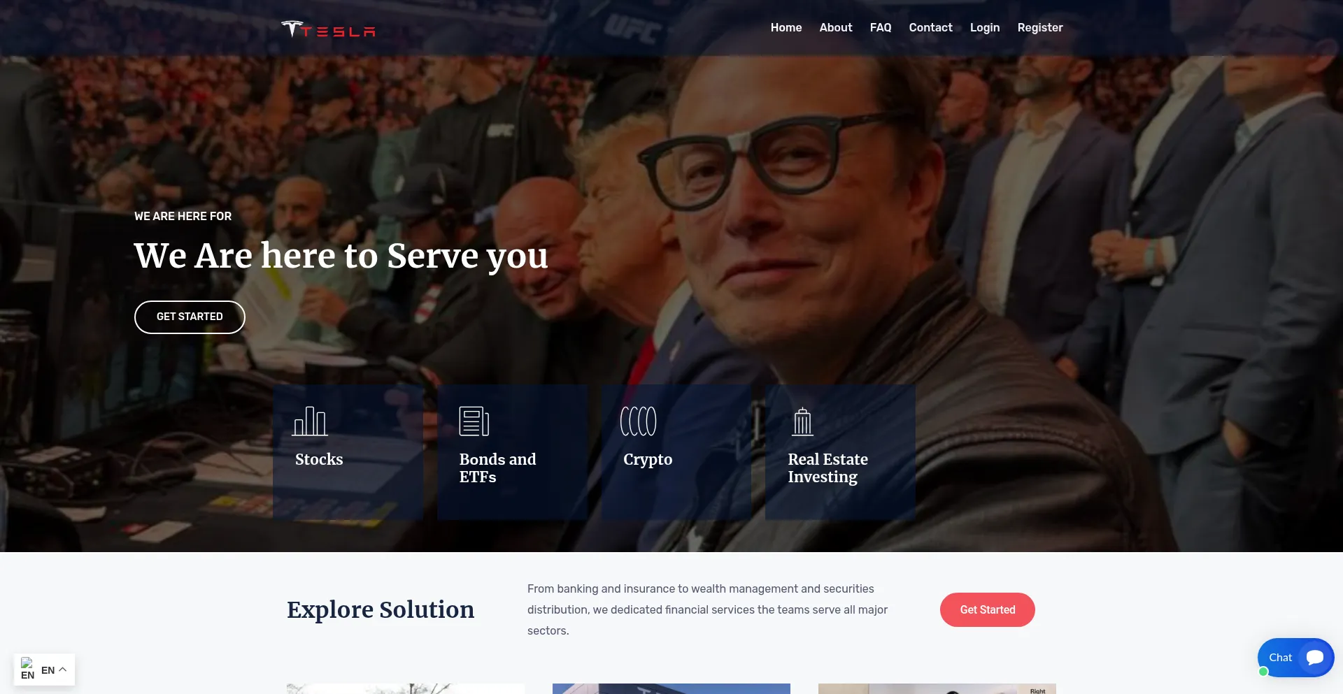The image size is (1343, 694).
Task: Open the Crypto card heading
Action: click(648, 460)
